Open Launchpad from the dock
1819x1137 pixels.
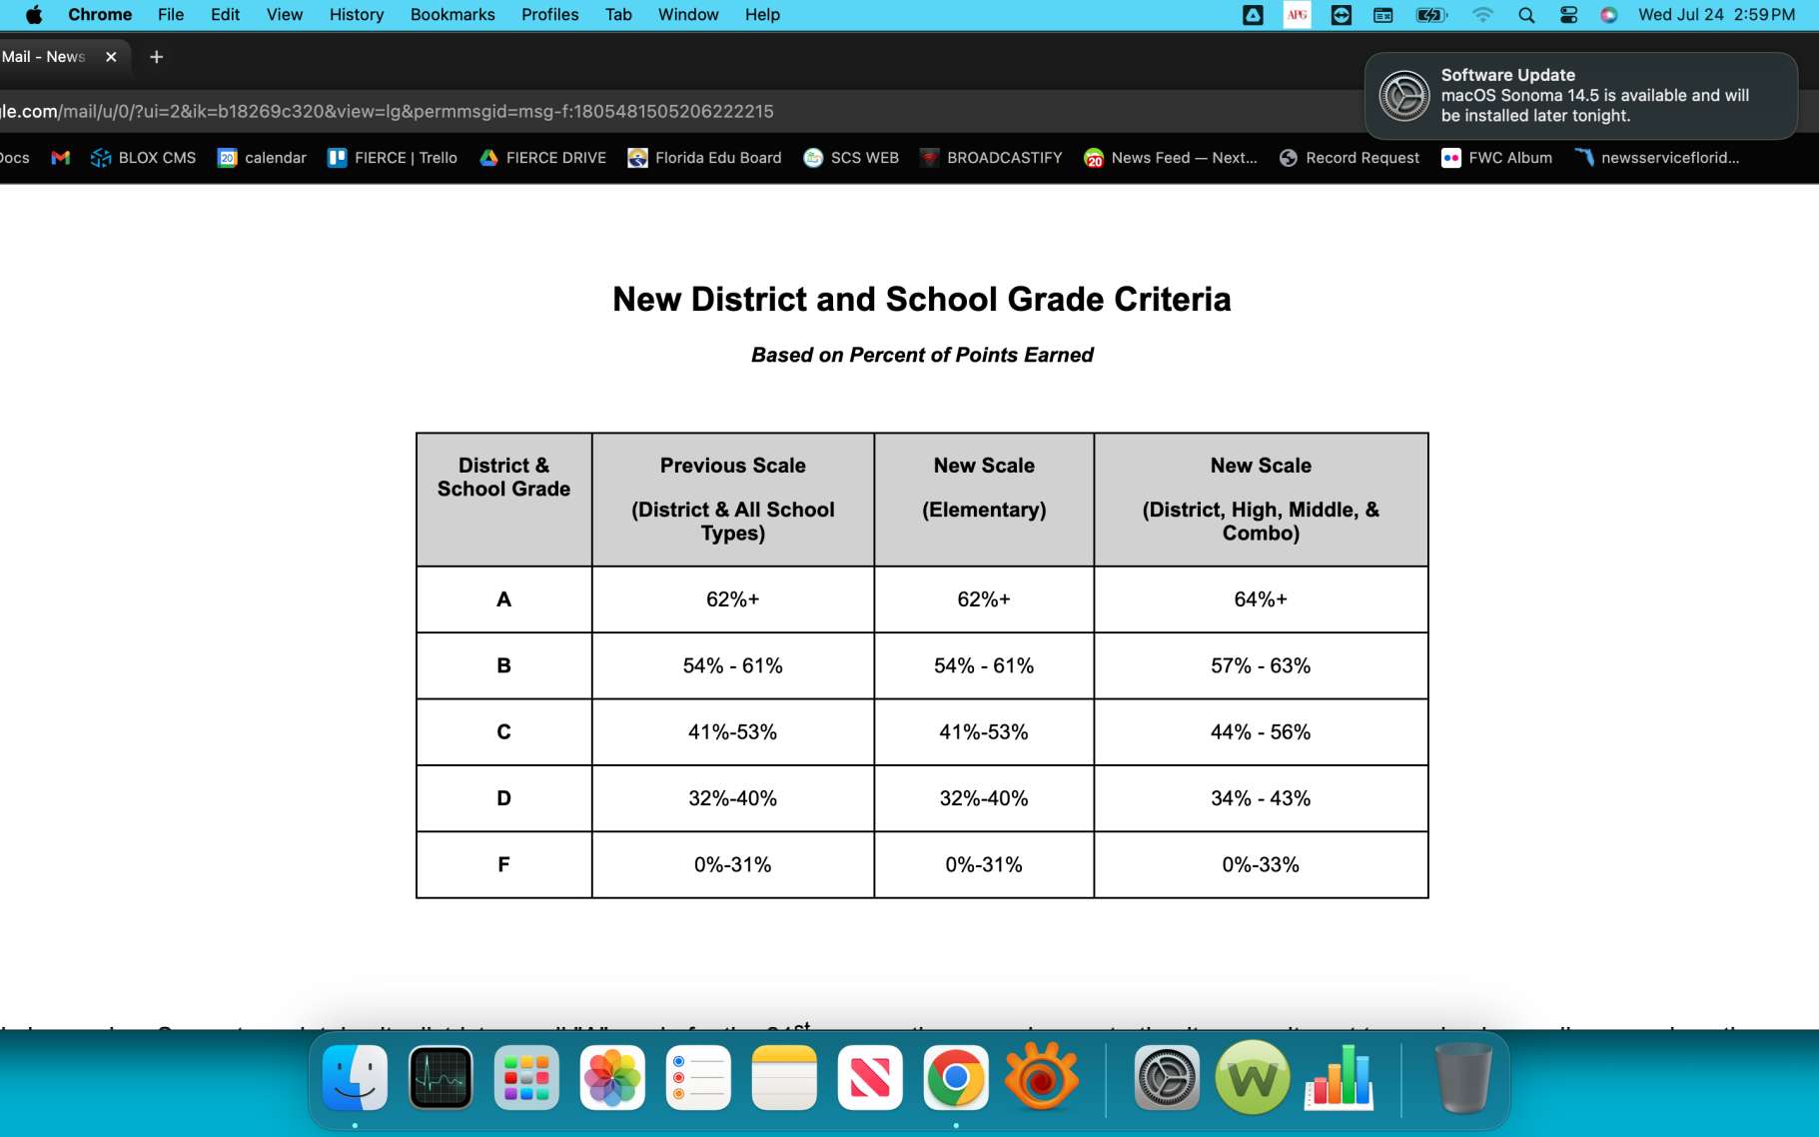[526, 1078]
